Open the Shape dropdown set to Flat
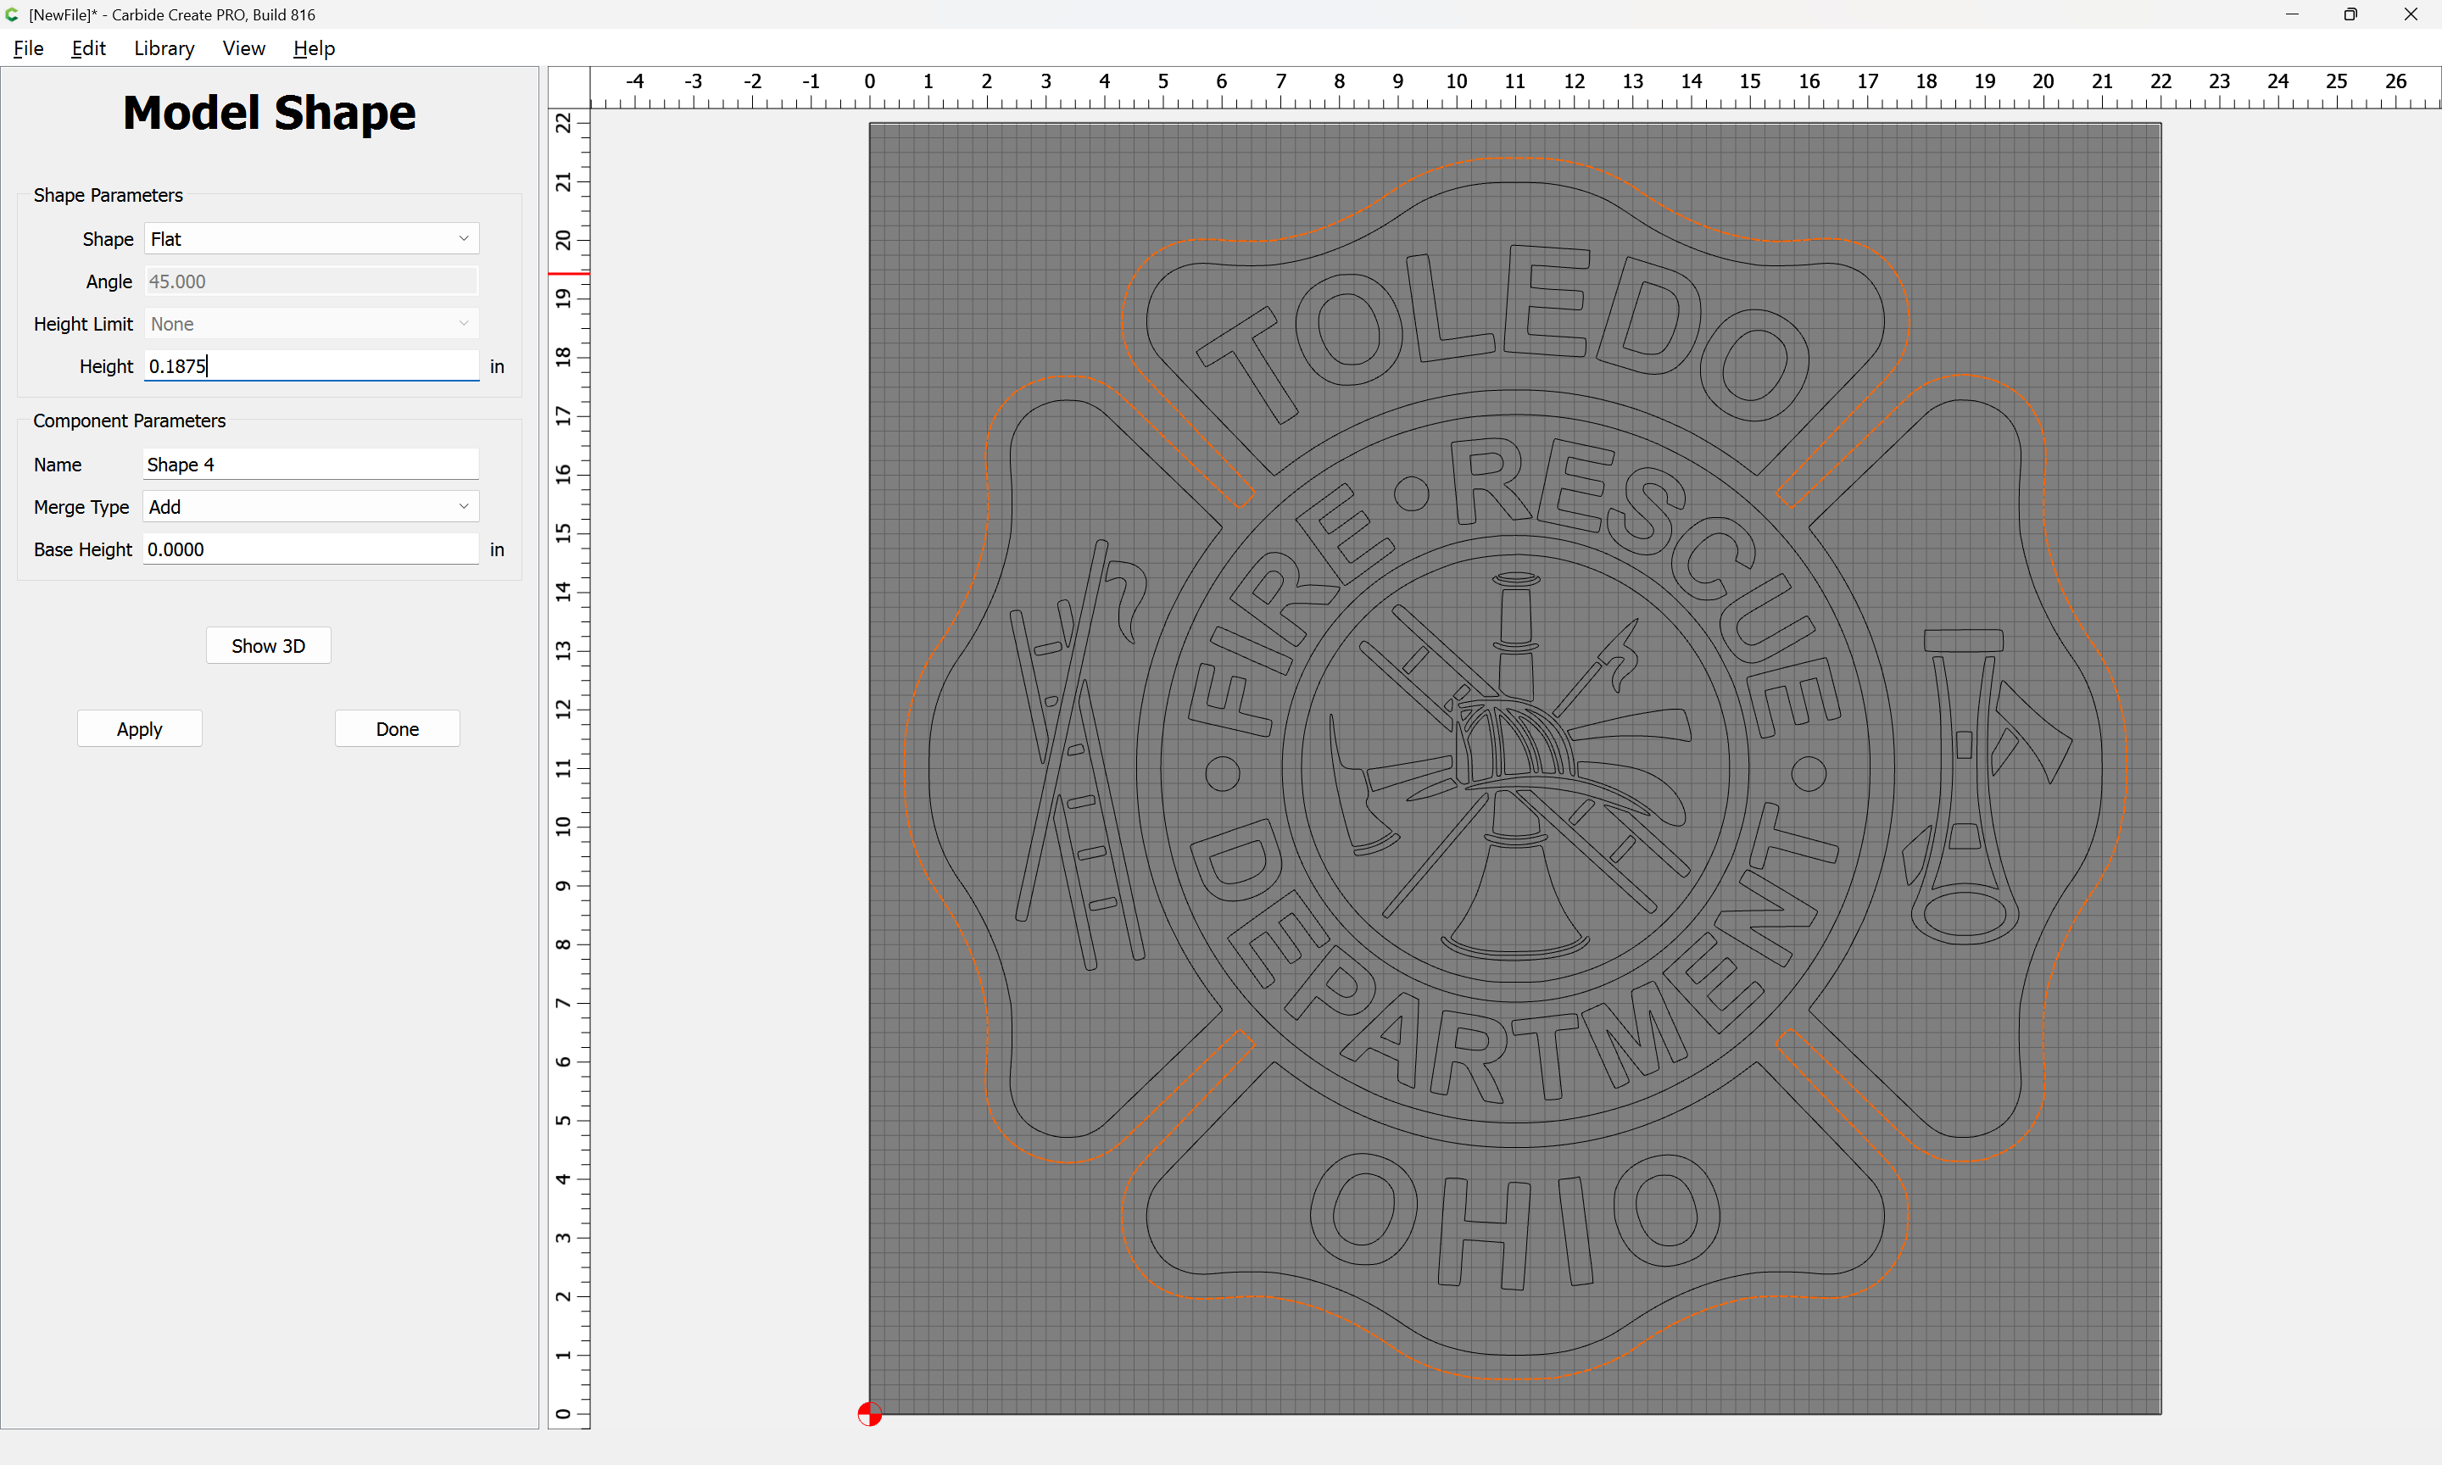This screenshot has height=1465, width=2442. point(311,239)
